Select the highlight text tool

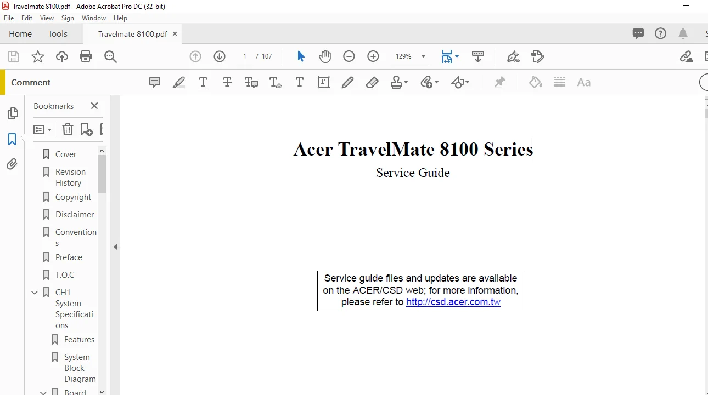point(179,82)
